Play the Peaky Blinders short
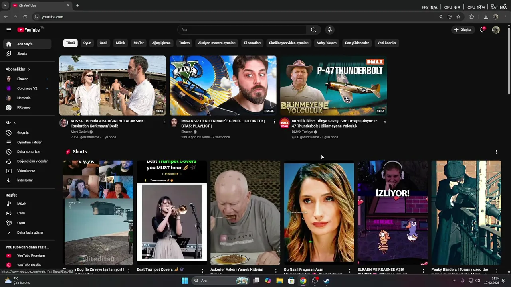This screenshot has height=287, width=511. tap(466, 212)
